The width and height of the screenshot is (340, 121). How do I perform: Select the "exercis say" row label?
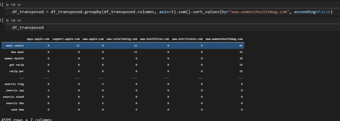[15, 90]
